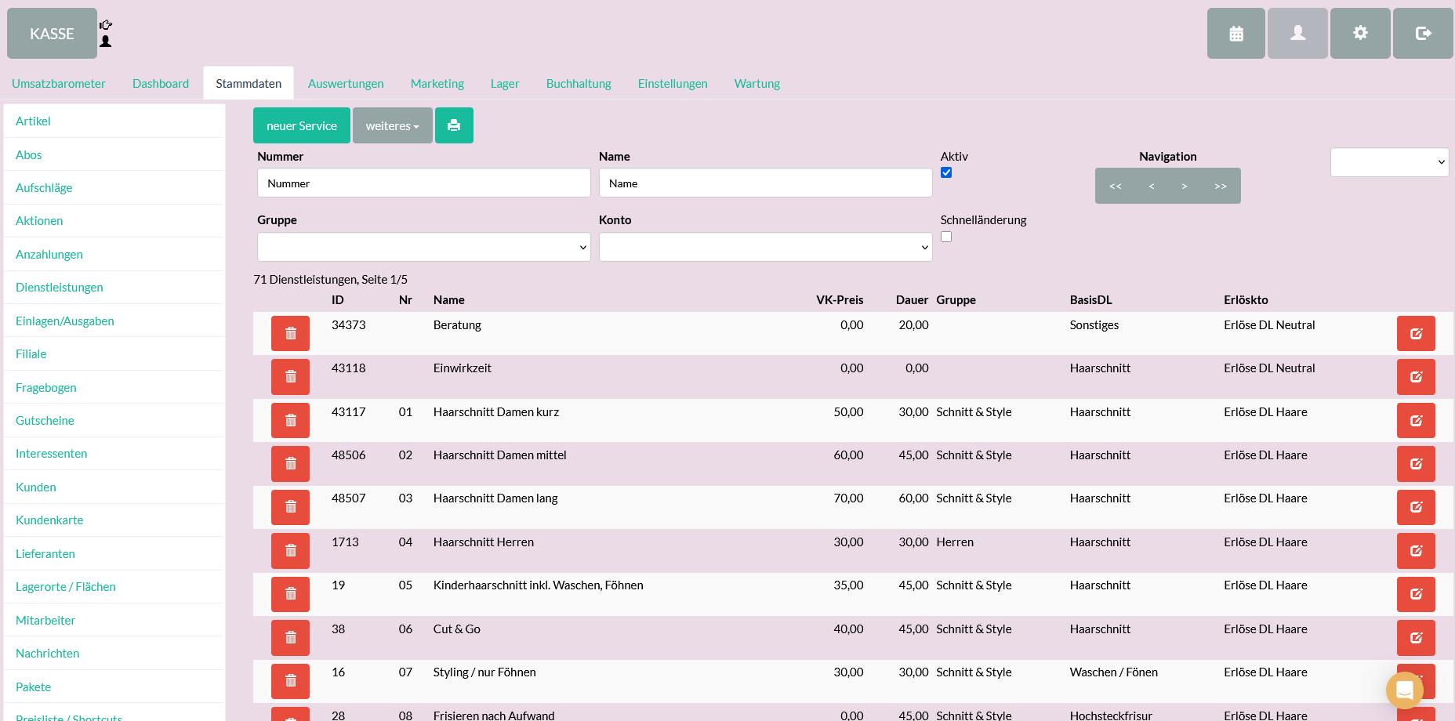The image size is (1455, 721).
Task: Go to last page with >> button
Action: [1220, 187]
